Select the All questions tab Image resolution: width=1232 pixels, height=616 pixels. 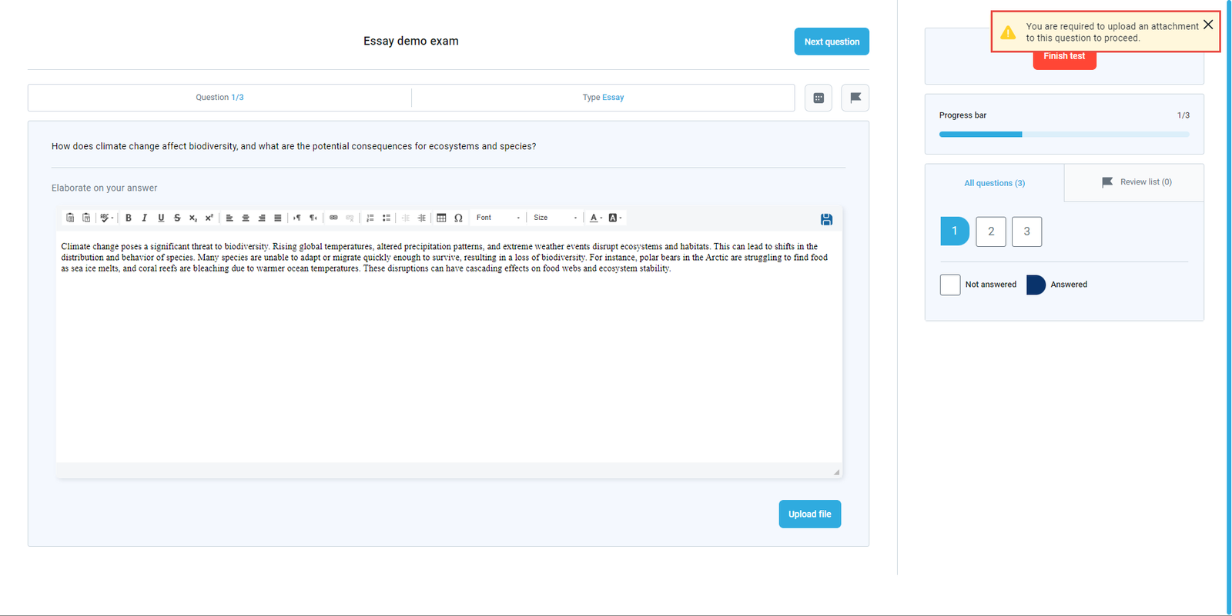click(994, 183)
